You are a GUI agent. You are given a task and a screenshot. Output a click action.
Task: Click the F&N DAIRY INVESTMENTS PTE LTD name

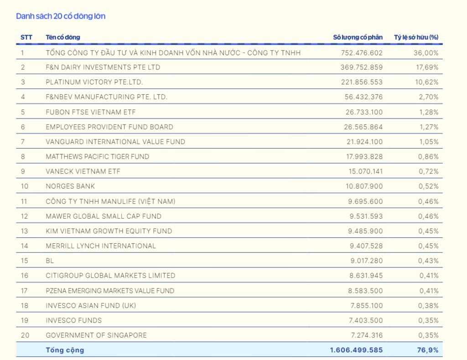click(103, 67)
